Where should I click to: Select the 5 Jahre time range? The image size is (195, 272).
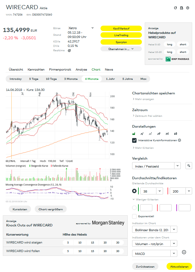coord(127,79)
